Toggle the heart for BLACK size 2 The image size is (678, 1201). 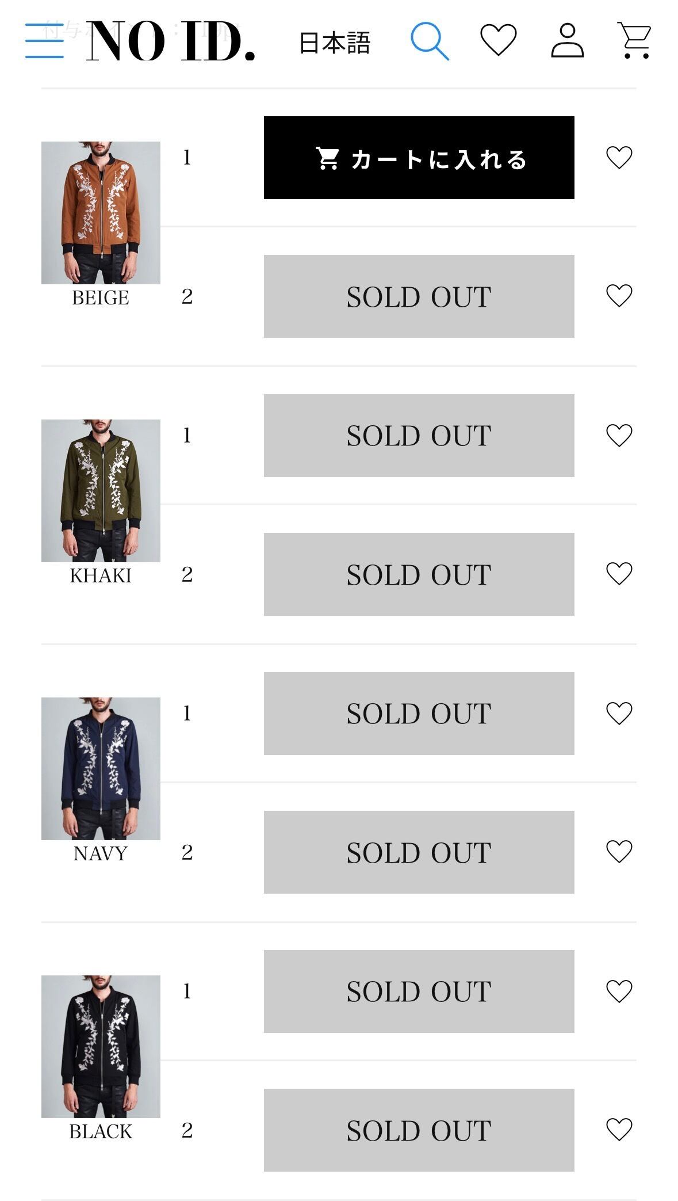click(x=619, y=1130)
